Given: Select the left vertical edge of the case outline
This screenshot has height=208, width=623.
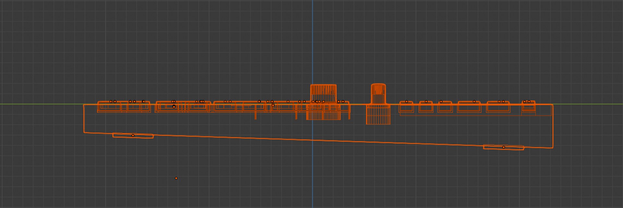Looking at the screenshot, I should [x=84, y=118].
